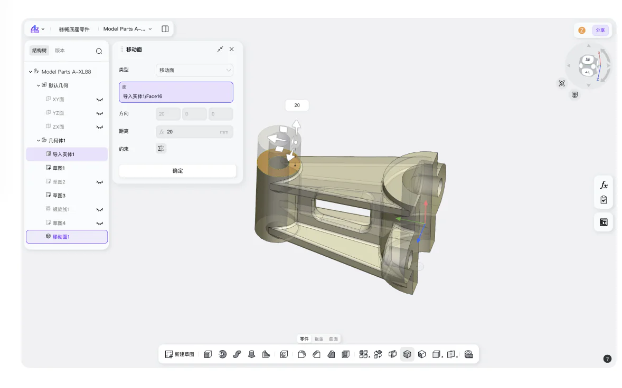Select the Extrude tool in bottom toolbar
Screen dimensions: 622x388
click(208, 354)
